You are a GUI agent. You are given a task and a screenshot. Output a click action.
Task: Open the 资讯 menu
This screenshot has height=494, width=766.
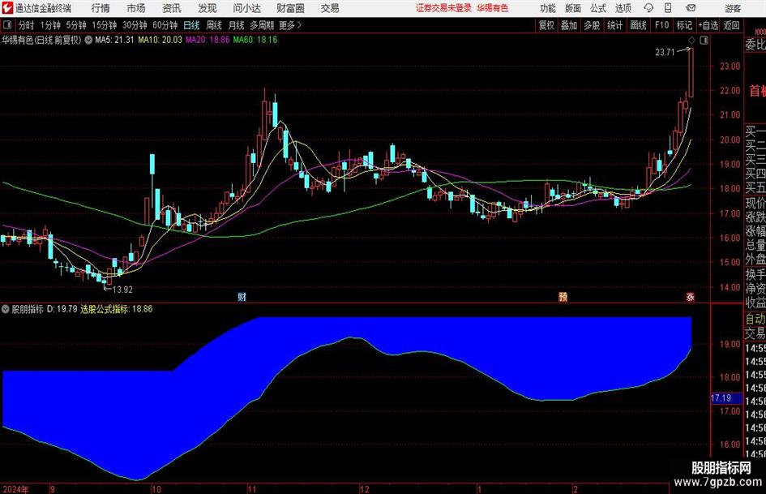click(172, 8)
